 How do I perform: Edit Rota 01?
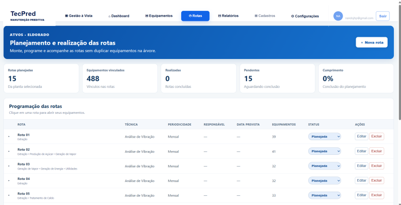(361, 136)
